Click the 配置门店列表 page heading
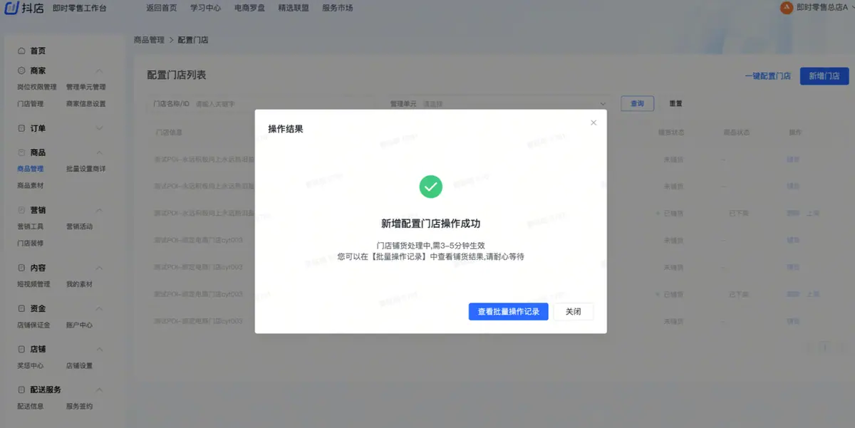Viewport: 855px width, 428px height. pos(177,75)
